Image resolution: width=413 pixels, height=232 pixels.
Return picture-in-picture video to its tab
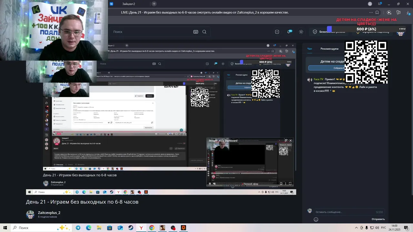point(286,140)
